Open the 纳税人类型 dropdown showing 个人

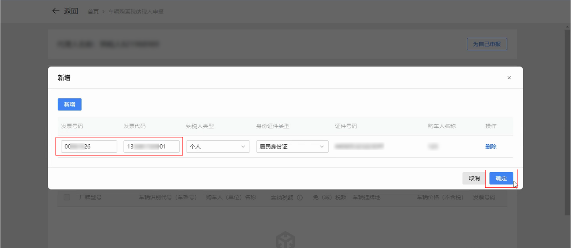pos(218,147)
